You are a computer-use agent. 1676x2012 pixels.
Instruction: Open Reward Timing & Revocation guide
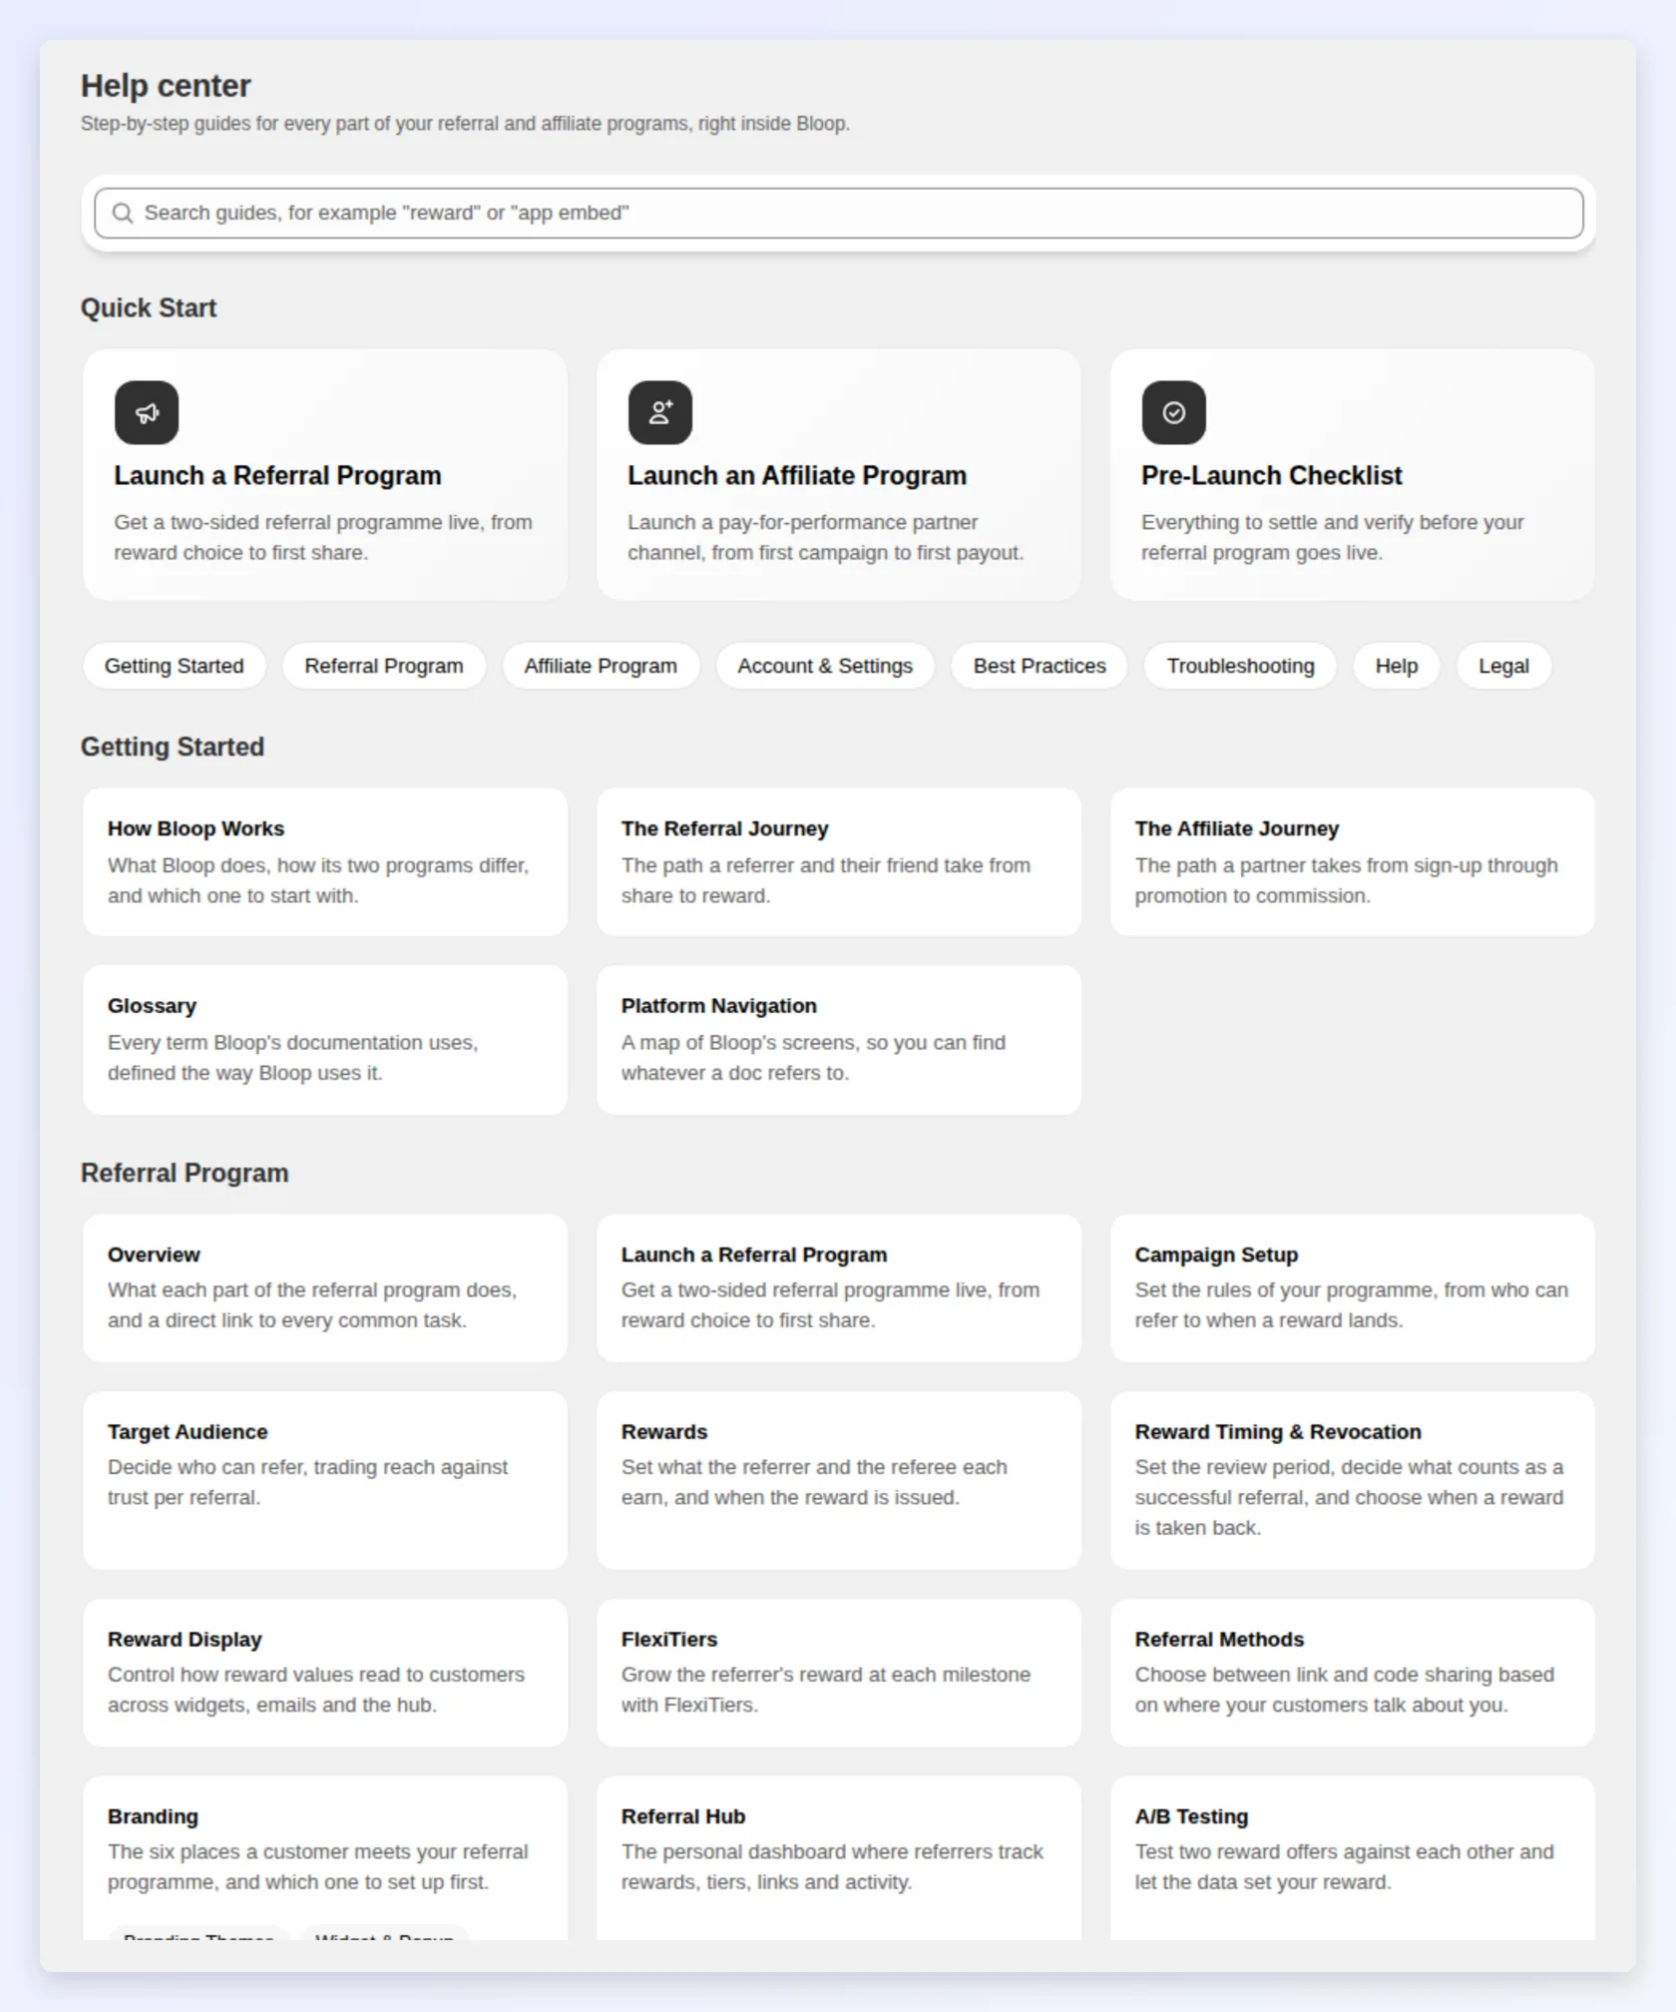(x=1353, y=1480)
